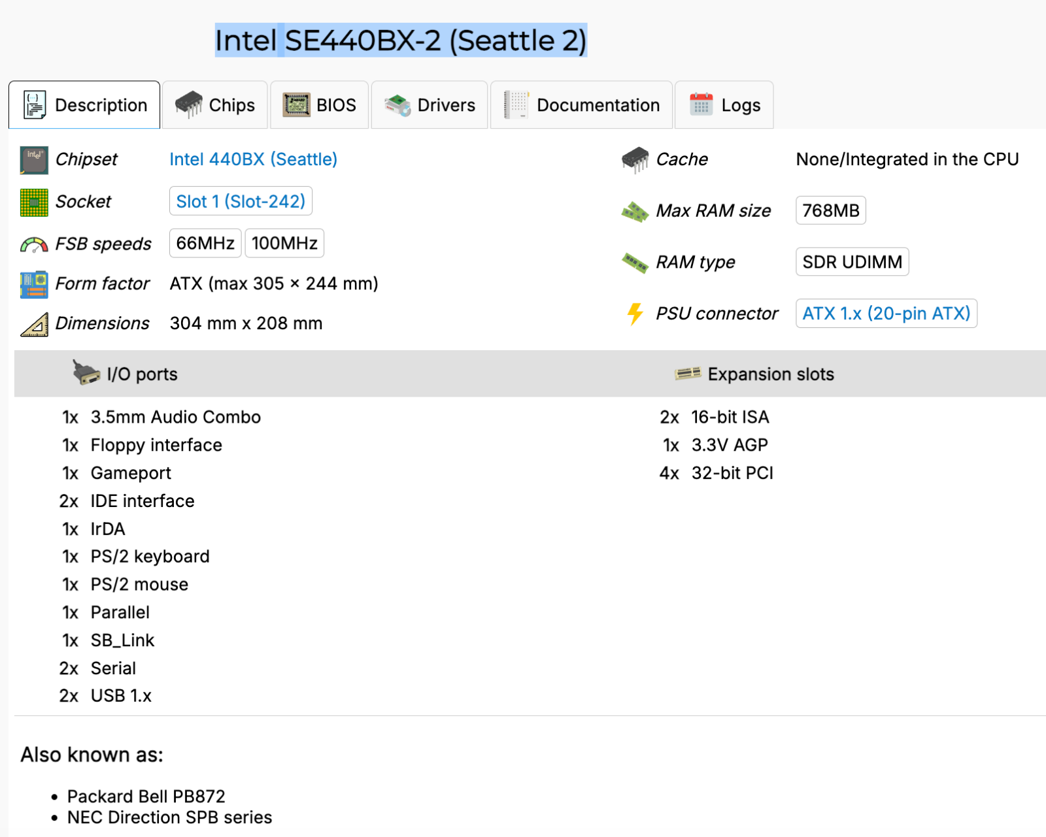Image resolution: width=1046 pixels, height=837 pixels.
Task: Click the PS/2 keyboard entry
Action: (150, 557)
